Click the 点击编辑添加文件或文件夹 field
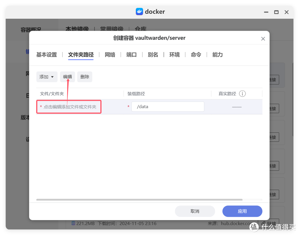 70,107
